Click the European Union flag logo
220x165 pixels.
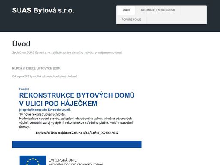pos(33,160)
